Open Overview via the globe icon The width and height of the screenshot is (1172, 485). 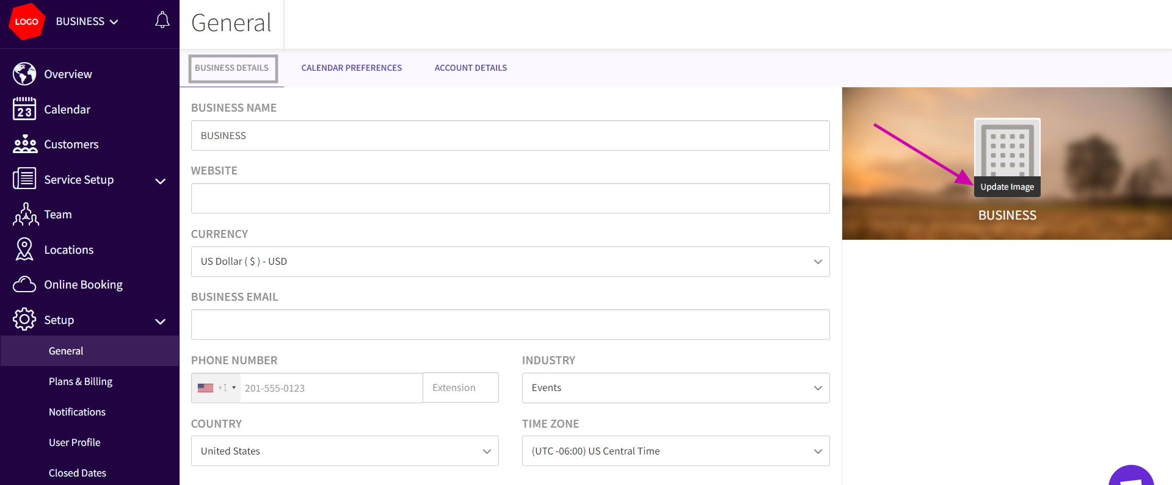tap(24, 74)
